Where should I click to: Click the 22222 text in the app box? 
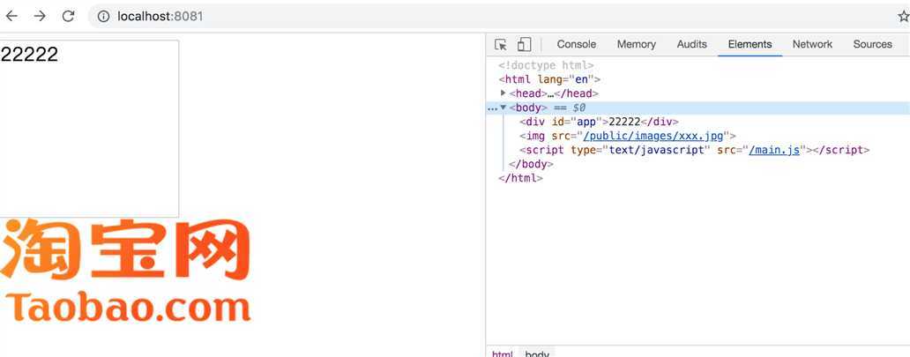tap(30, 54)
